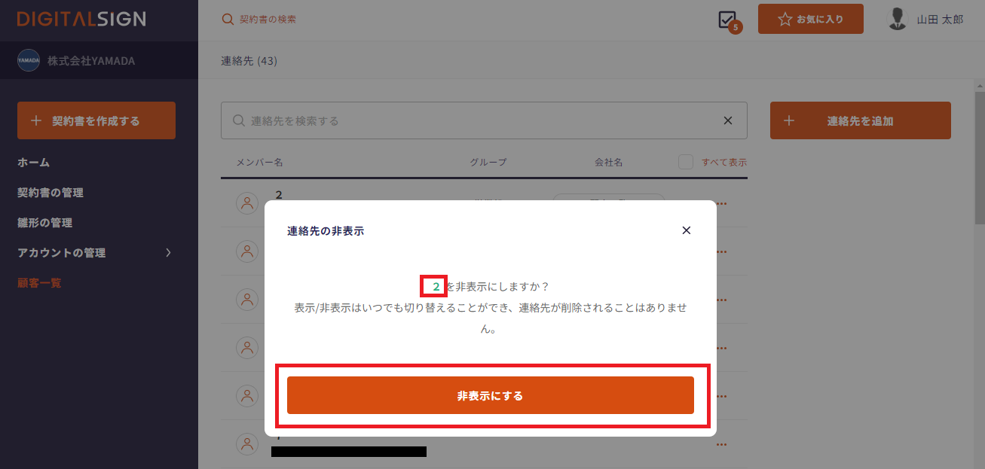Viewport: 985px width, 469px height.
Task: Open 雛形の管理 in sidebar
Action: coord(45,223)
